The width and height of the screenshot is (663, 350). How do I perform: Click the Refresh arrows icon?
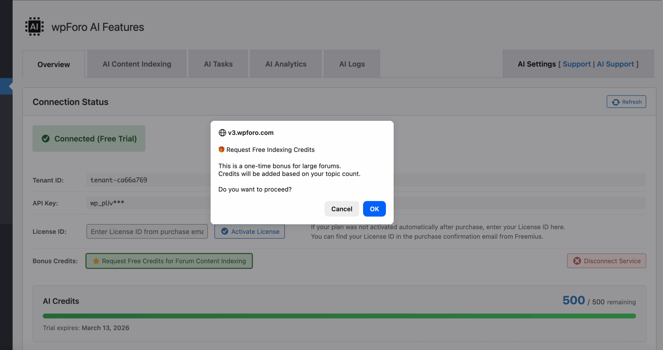point(616,102)
